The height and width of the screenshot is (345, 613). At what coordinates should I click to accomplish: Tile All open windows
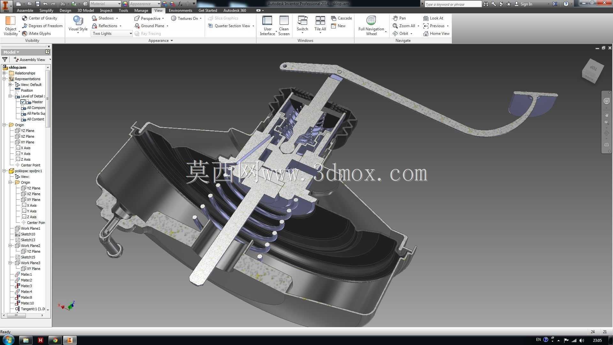[x=320, y=25]
